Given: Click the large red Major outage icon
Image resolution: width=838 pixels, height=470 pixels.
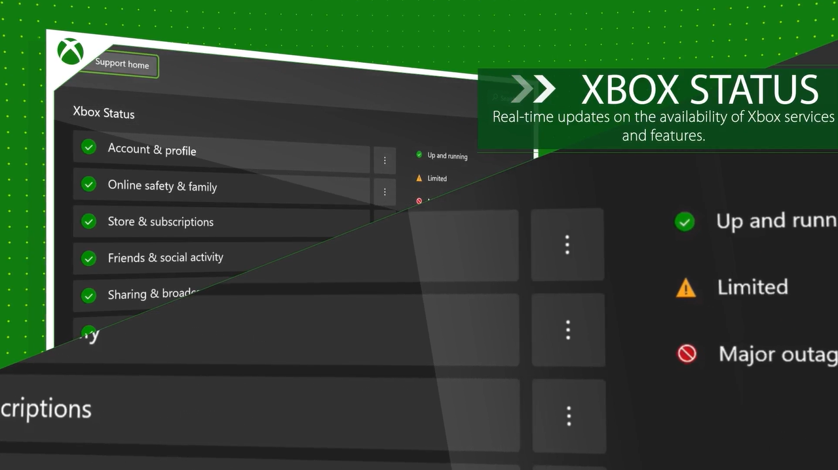Looking at the screenshot, I should tap(686, 354).
